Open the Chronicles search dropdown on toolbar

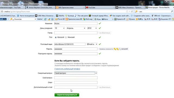(35, 19)
